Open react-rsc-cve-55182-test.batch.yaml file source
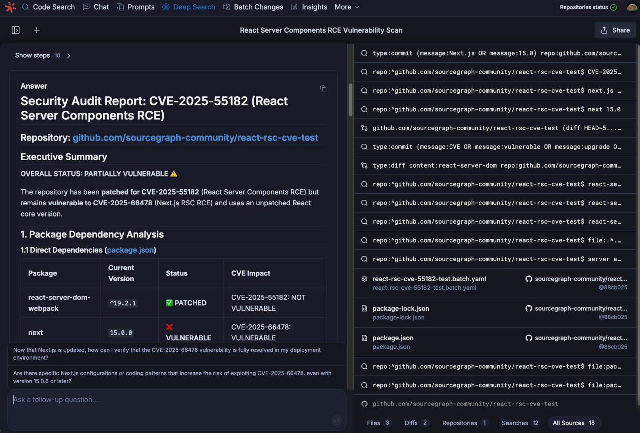Image resolution: width=640 pixels, height=433 pixels. 495,283
